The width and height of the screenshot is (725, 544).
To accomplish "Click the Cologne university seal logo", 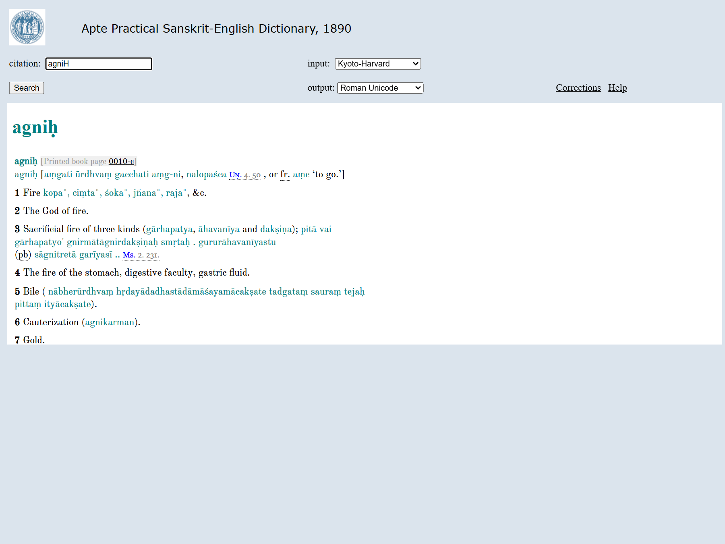I will pyautogui.click(x=27, y=27).
